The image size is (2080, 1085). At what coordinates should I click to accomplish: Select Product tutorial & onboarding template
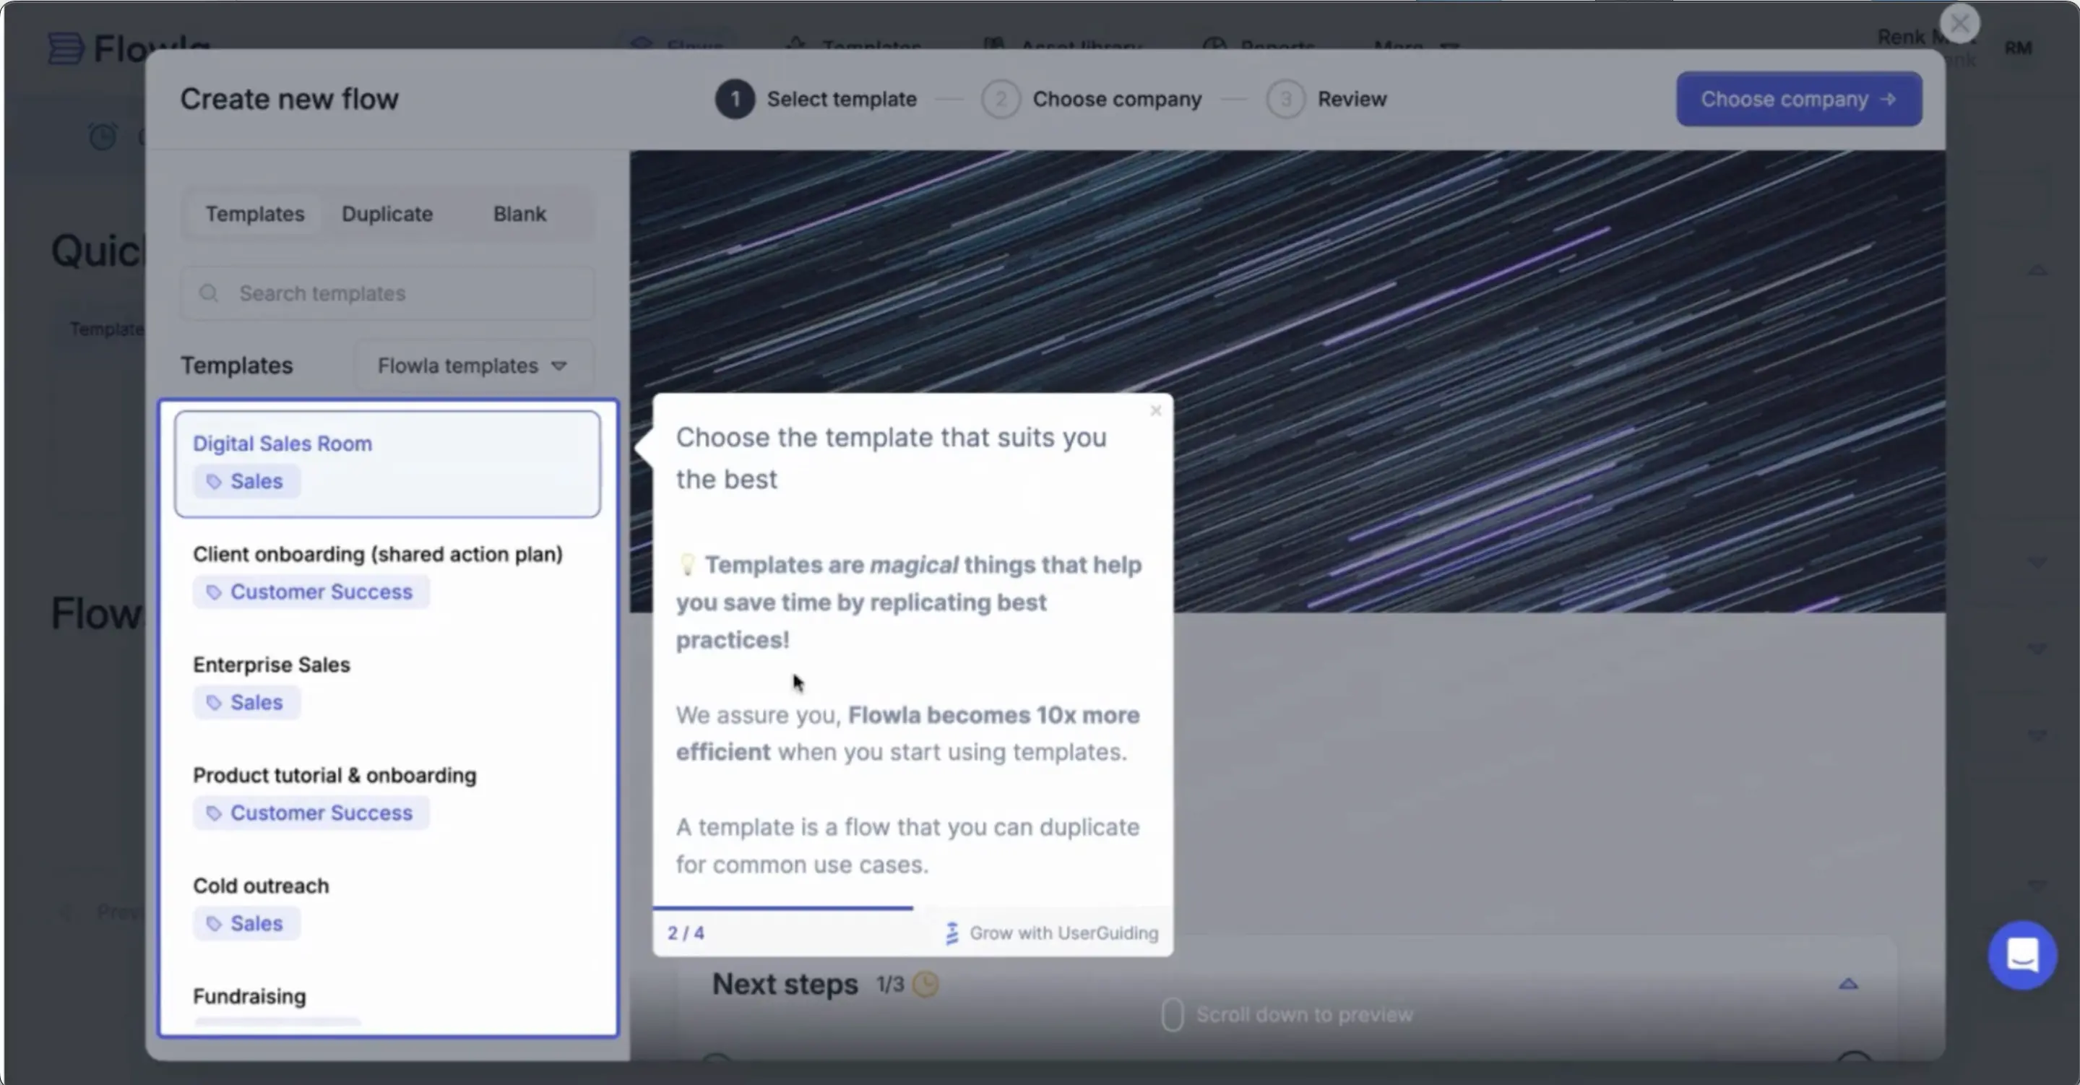pos(335,775)
